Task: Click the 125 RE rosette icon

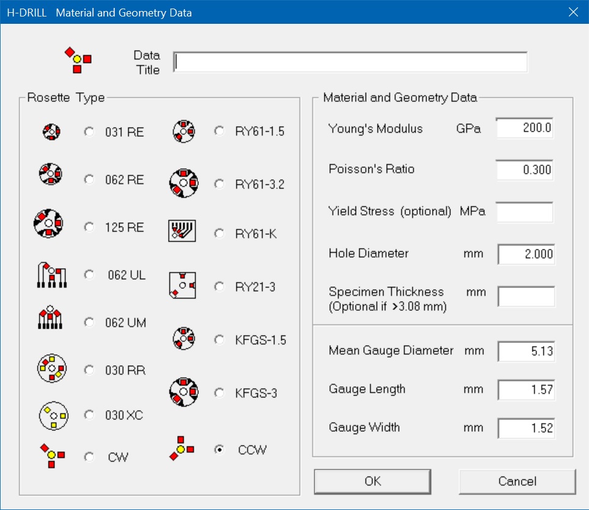Action: [x=48, y=224]
